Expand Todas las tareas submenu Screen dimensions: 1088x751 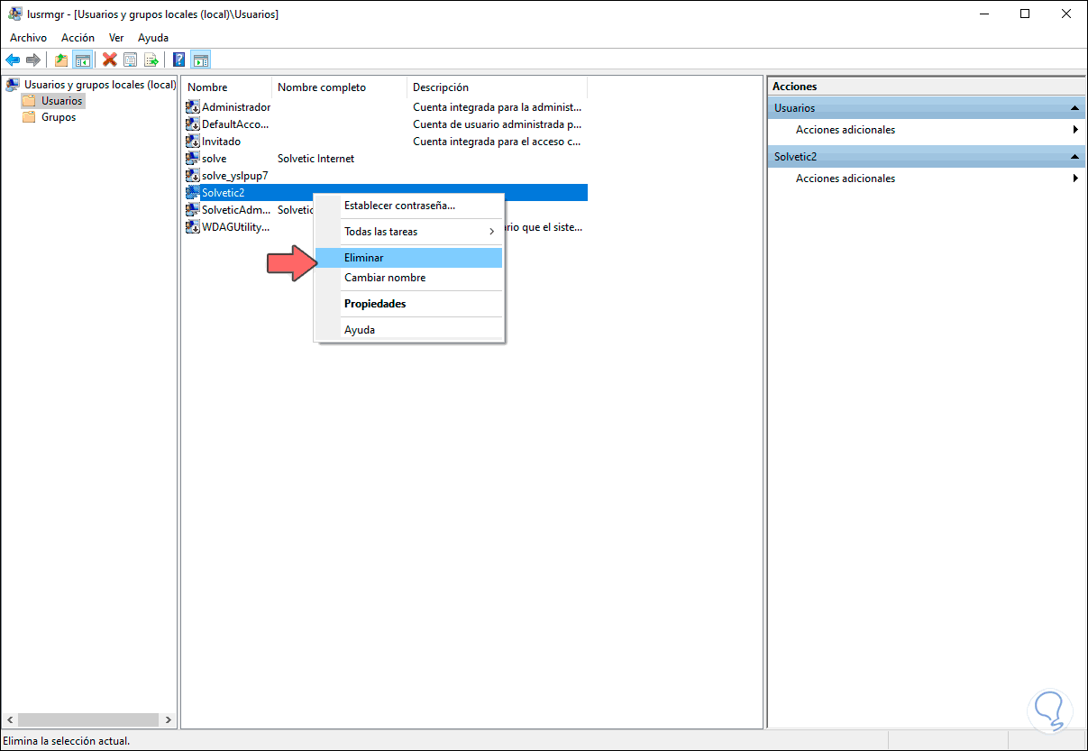pos(408,232)
